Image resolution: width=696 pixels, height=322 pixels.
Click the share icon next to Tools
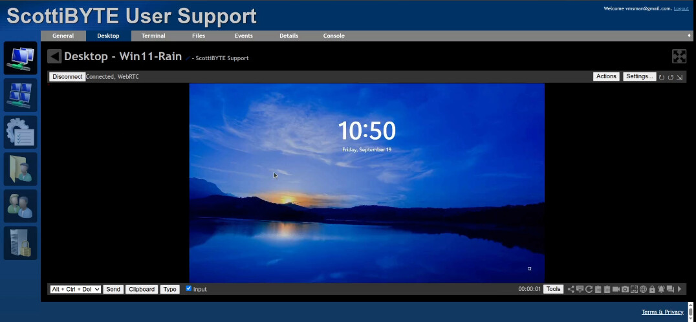pyautogui.click(x=571, y=289)
